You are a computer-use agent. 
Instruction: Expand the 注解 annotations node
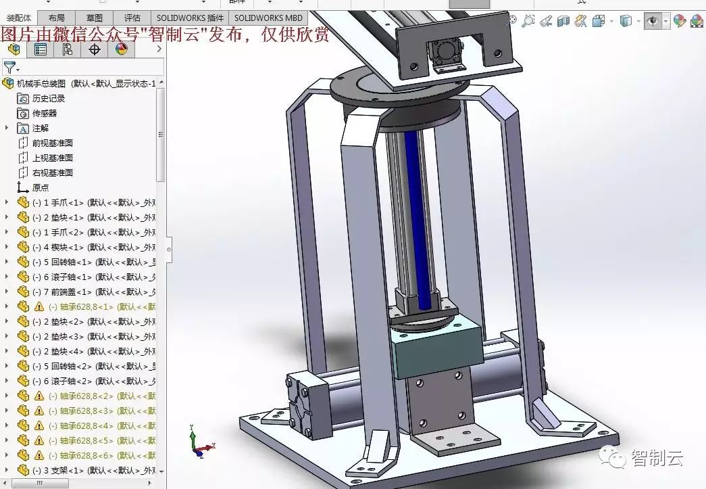click(x=6, y=128)
